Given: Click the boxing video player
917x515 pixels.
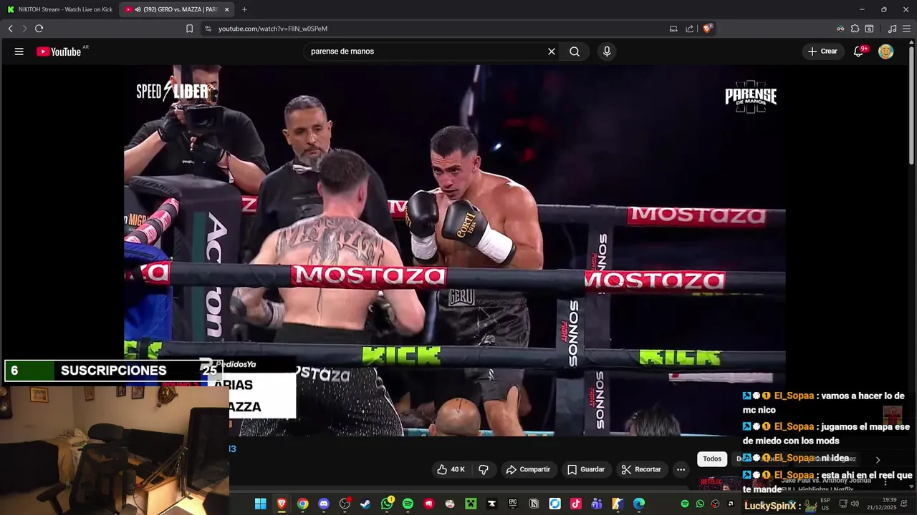Looking at the screenshot, I should coord(454,250).
